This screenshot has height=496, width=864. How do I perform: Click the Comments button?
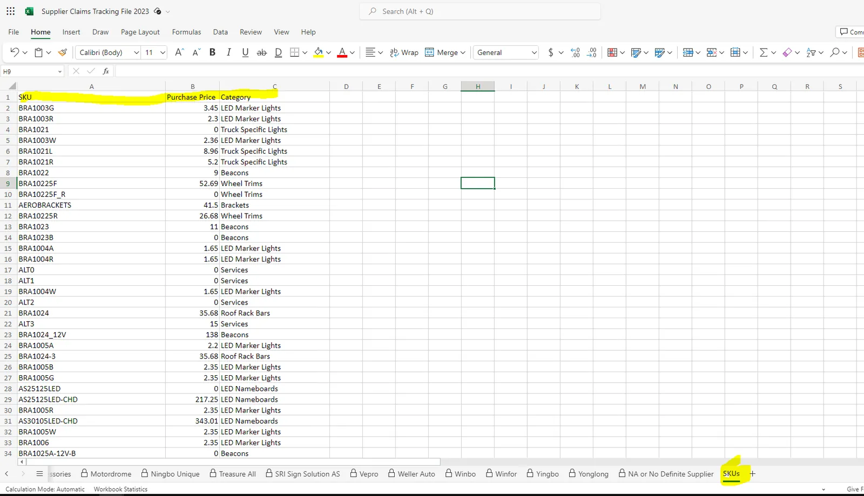pyautogui.click(x=851, y=32)
